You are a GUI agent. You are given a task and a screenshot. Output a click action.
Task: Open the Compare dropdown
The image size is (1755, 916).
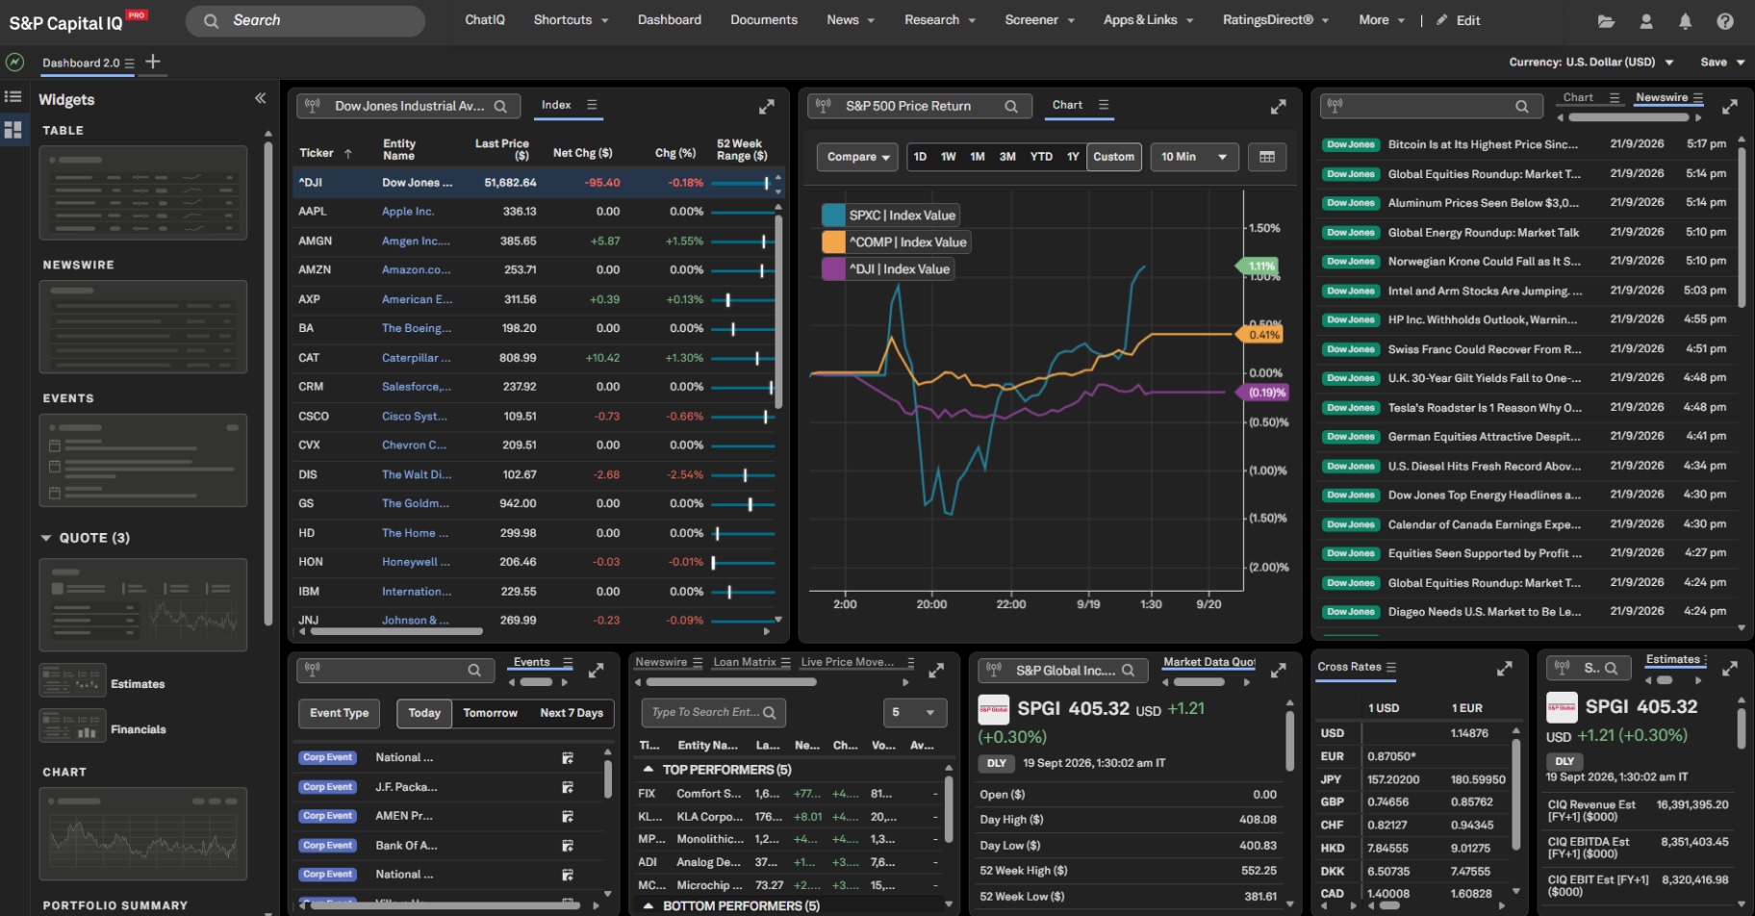point(857,157)
